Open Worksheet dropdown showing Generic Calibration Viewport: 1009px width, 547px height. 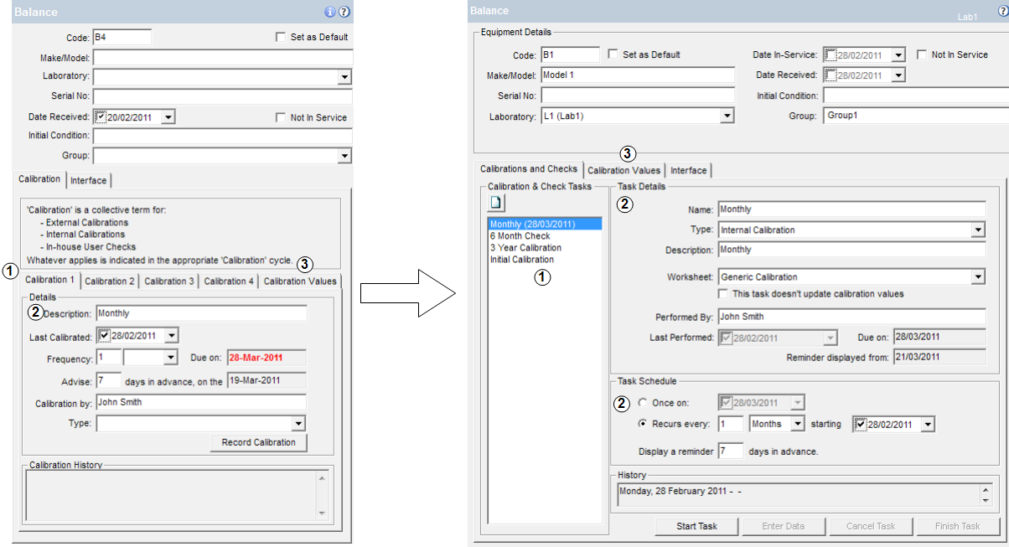point(977,277)
